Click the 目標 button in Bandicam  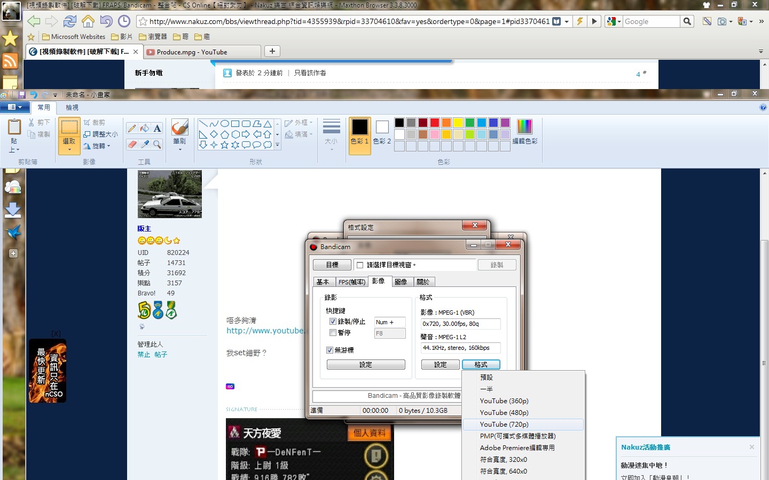[332, 265]
